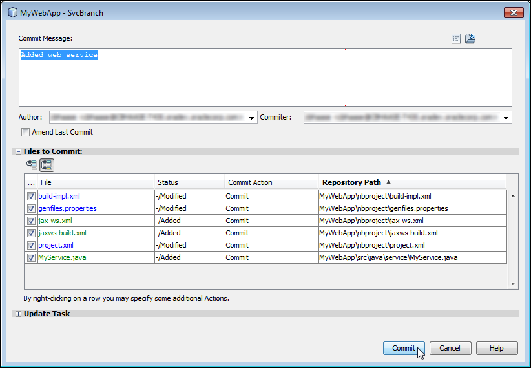531x368 pixels.
Task: Uncheck the build-impl.xml file checkbox
Action: click(31, 196)
